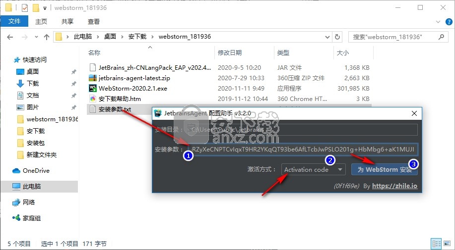Click 为 WebStorm 安装 button
Screen dimensions: 455x250
[x=385, y=170]
